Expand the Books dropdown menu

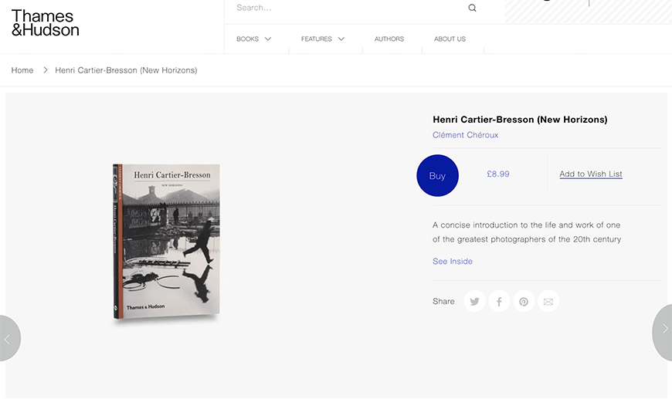pyautogui.click(x=253, y=39)
